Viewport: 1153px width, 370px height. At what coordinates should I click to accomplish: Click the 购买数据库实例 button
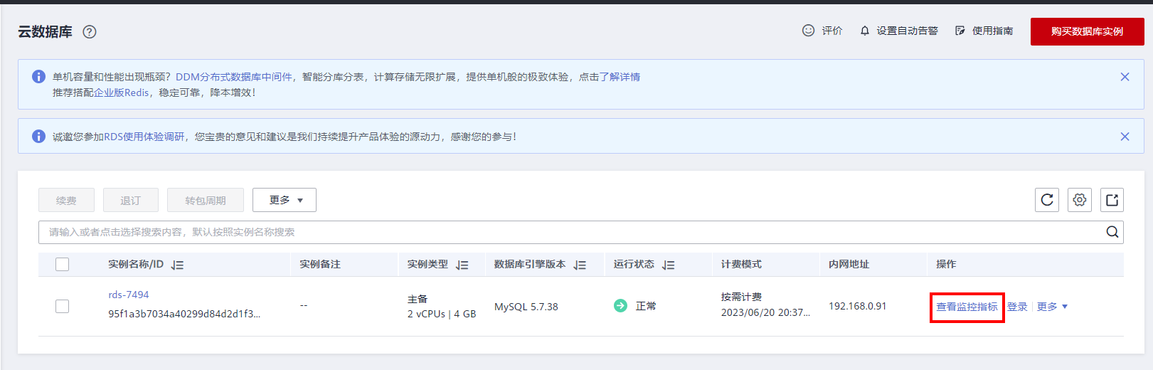click(x=1088, y=31)
